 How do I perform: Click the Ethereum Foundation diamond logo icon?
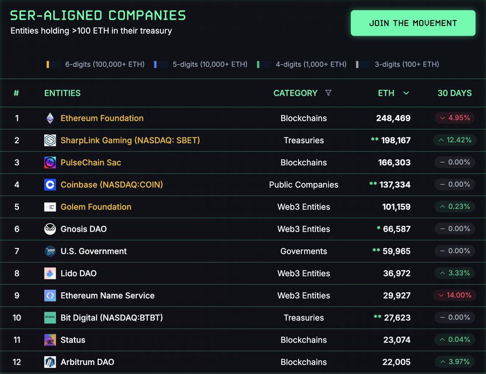point(50,118)
